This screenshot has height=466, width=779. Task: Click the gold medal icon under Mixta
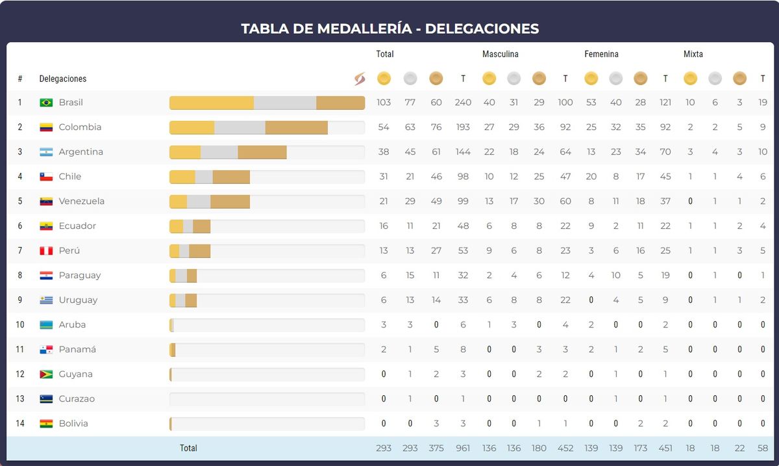(x=690, y=79)
